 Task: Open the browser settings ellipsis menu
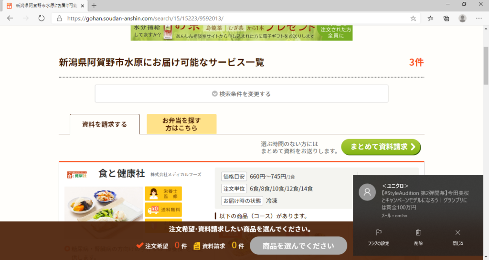click(x=479, y=19)
